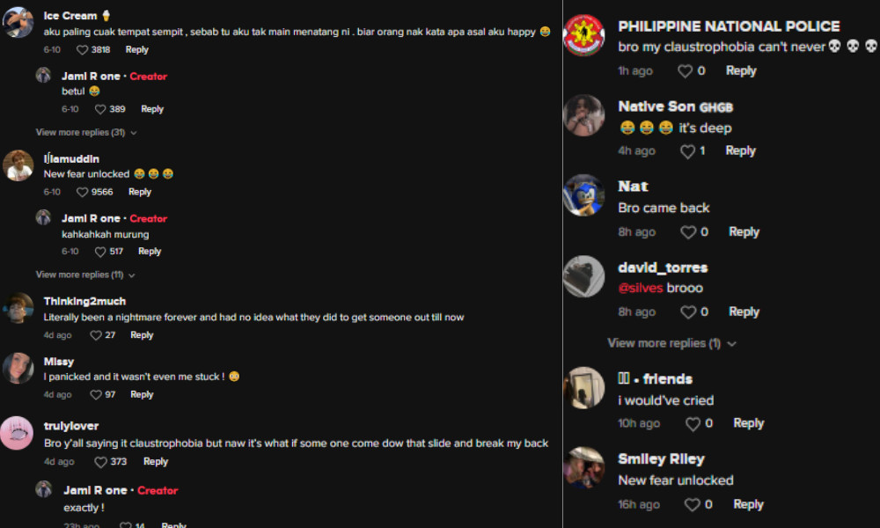Expand View more replies (1) under david_torres
Viewport: 880px width, 528px height.
click(671, 343)
